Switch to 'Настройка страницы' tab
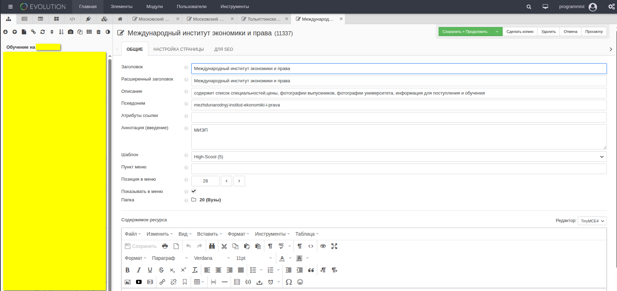Screen dimensions: 617x291 (178, 49)
